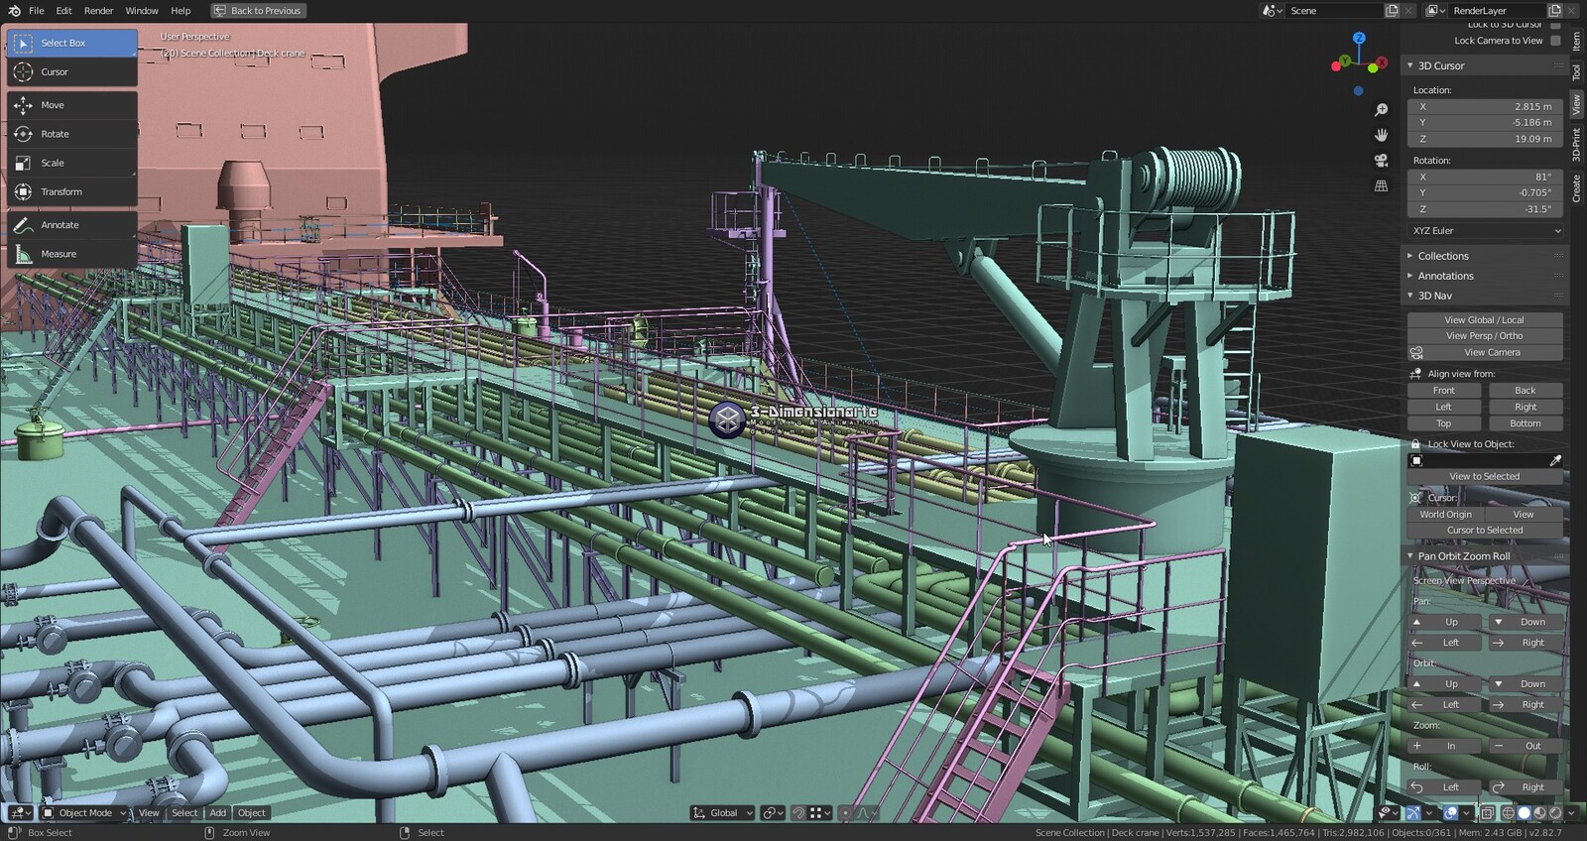1587x841 pixels.
Task: Choose the Move tool
Action: tap(72, 104)
